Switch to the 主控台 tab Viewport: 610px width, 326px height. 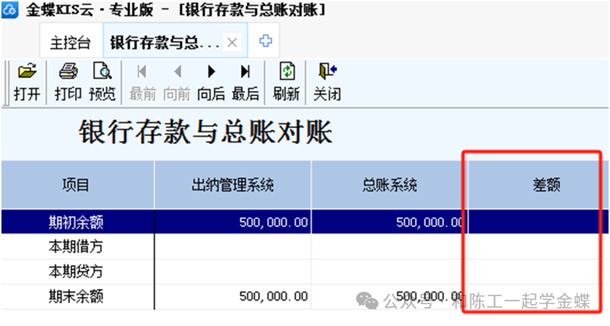(x=70, y=42)
